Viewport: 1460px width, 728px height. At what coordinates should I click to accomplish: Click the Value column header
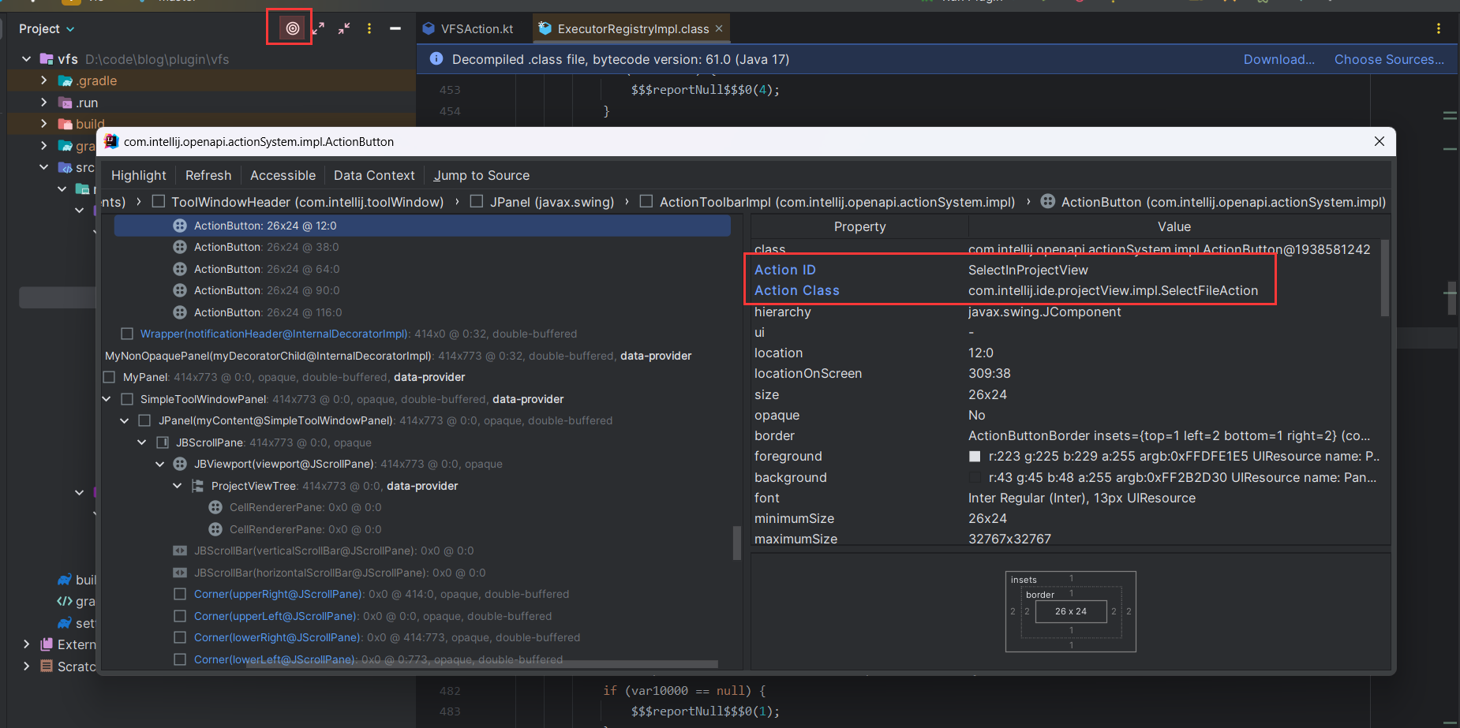[x=1174, y=226]
